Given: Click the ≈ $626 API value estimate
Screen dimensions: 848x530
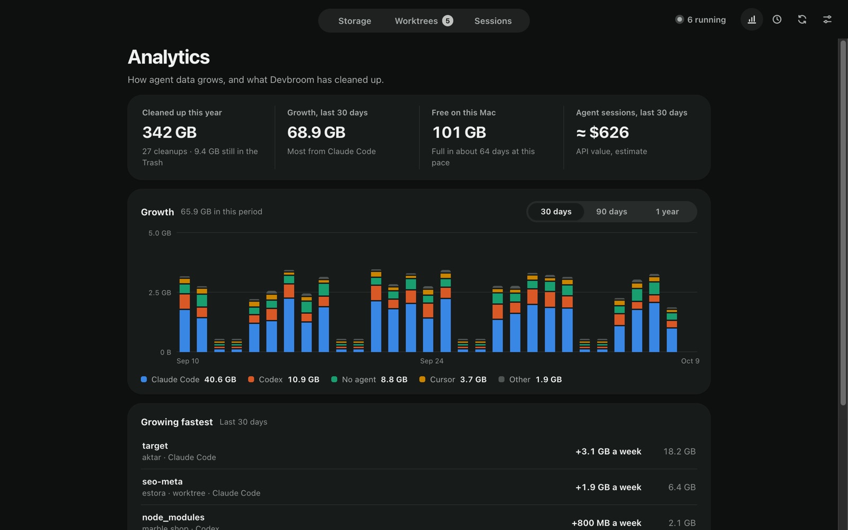Looking at the screenshot, I should pyautogui.click(x=603, y=132).
